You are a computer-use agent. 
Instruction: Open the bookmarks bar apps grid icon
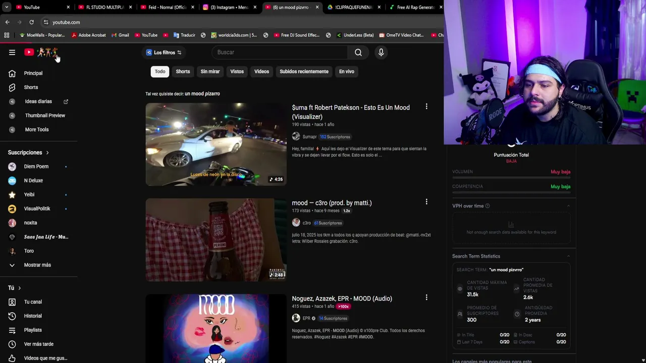click(7, 35)
